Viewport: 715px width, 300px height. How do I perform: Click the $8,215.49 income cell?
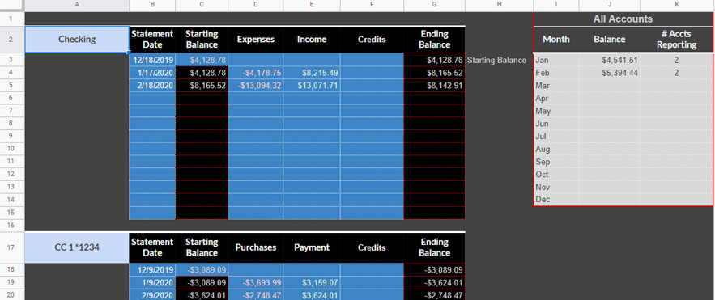pyautogui.click(x=312, y=73)
